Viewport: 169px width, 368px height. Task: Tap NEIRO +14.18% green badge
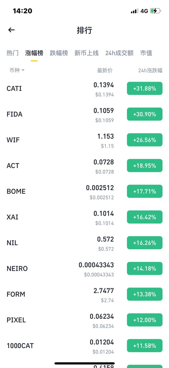[x=145, y=269]
